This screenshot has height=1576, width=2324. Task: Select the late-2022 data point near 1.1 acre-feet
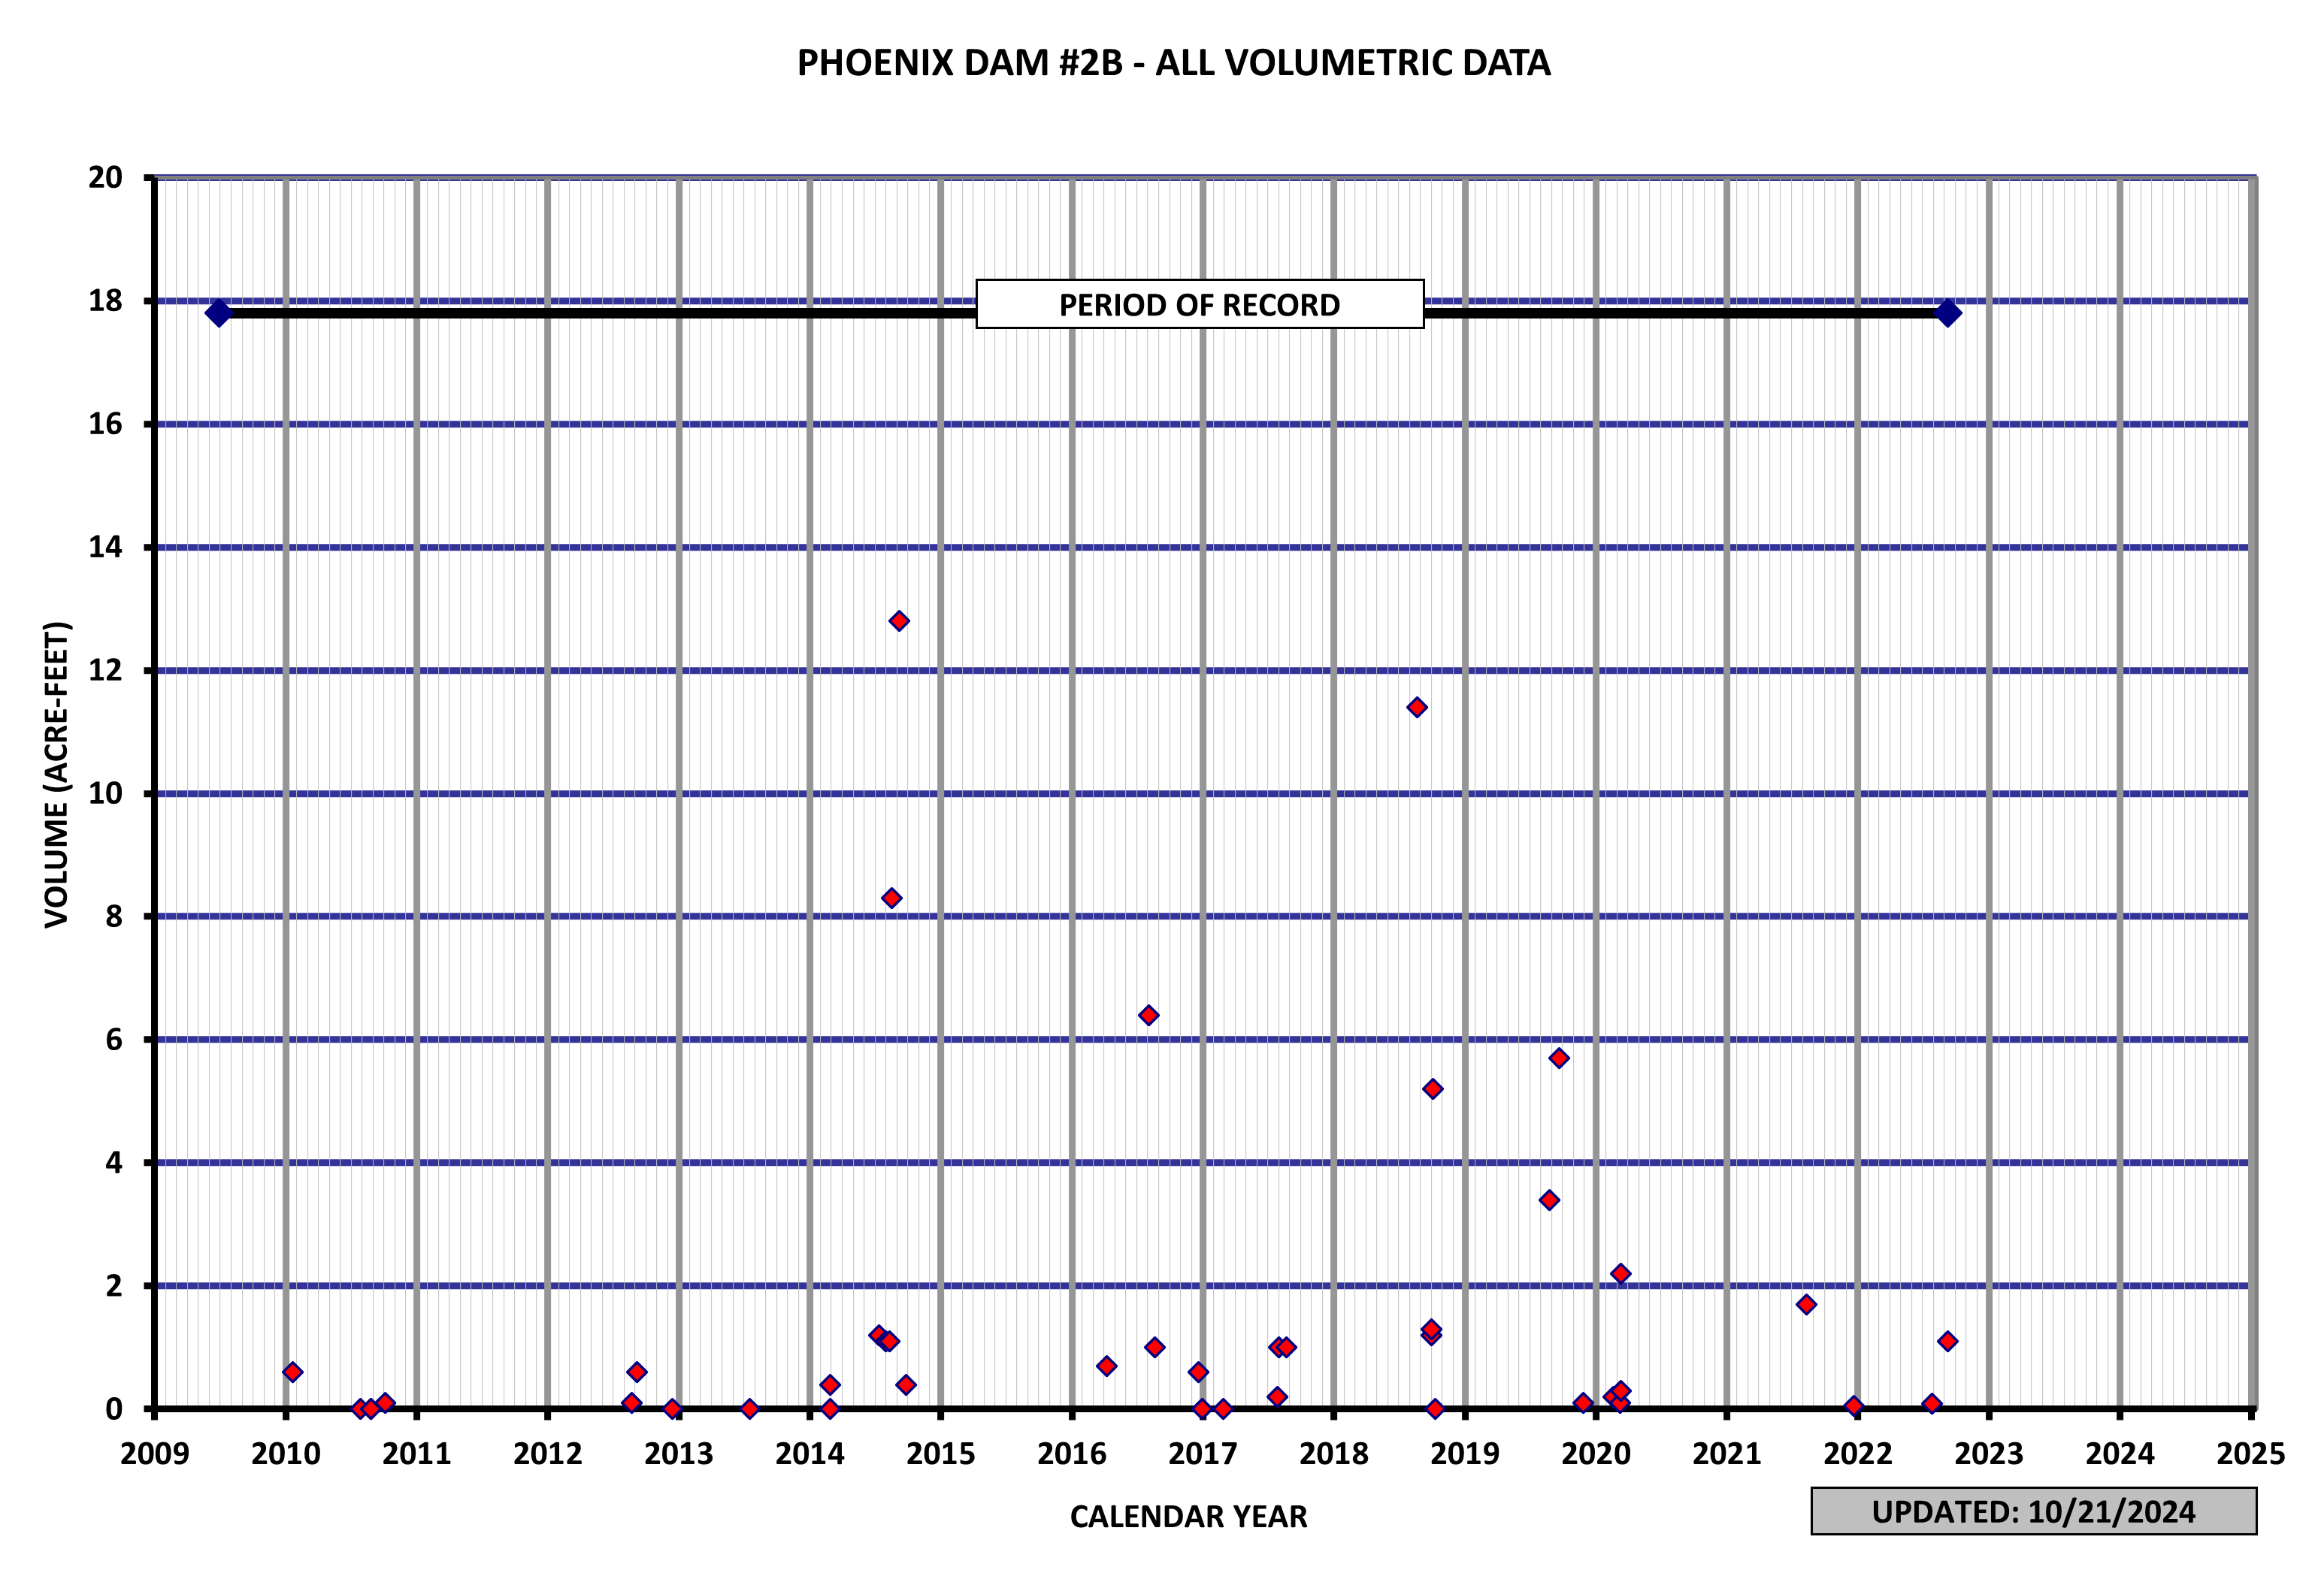pos(1947,1341)
